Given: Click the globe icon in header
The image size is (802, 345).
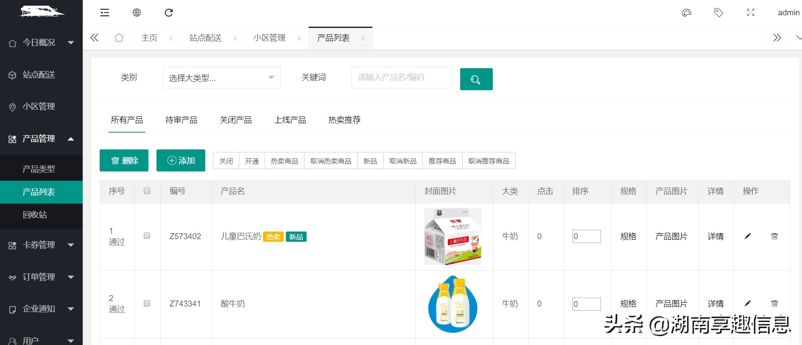Looking at the screenshot, I should pyautogui.click(x=137, y=13).
